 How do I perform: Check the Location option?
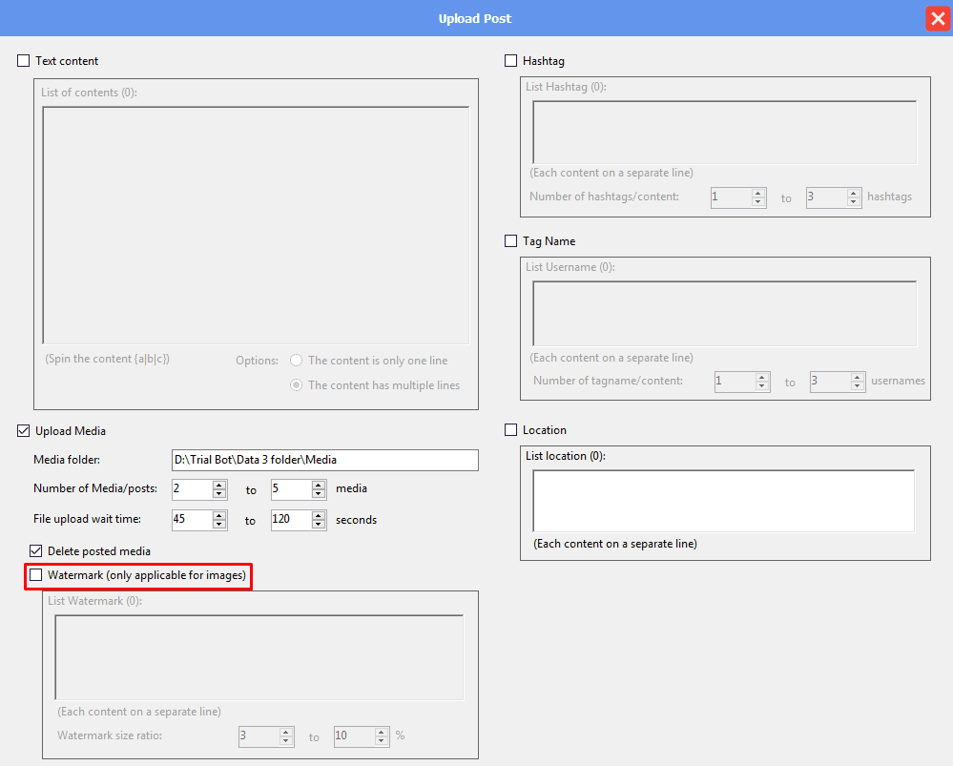(510, 430)
